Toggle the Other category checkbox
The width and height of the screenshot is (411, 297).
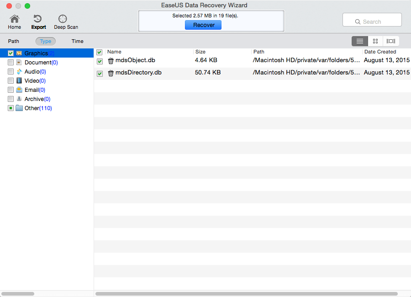(11, 108)
